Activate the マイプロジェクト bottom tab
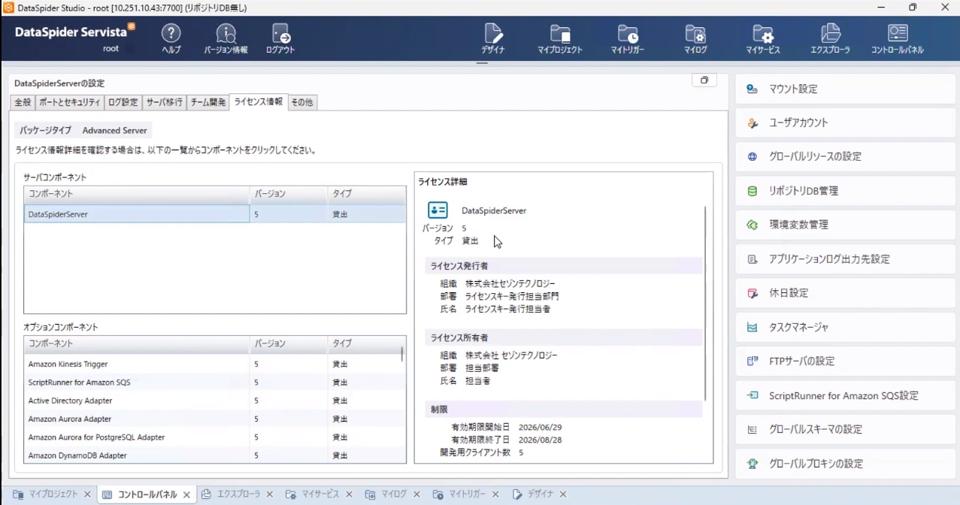 pos(53,494)
